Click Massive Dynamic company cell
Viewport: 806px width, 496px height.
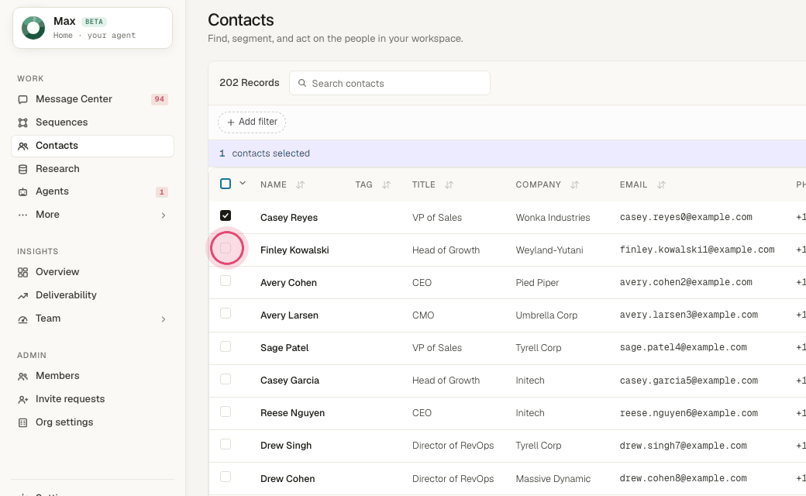point(553,478)
